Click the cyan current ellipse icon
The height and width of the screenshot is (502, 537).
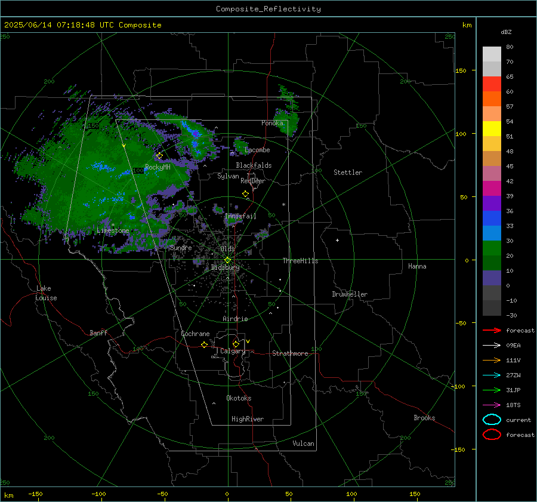click(x=492, y=420)
